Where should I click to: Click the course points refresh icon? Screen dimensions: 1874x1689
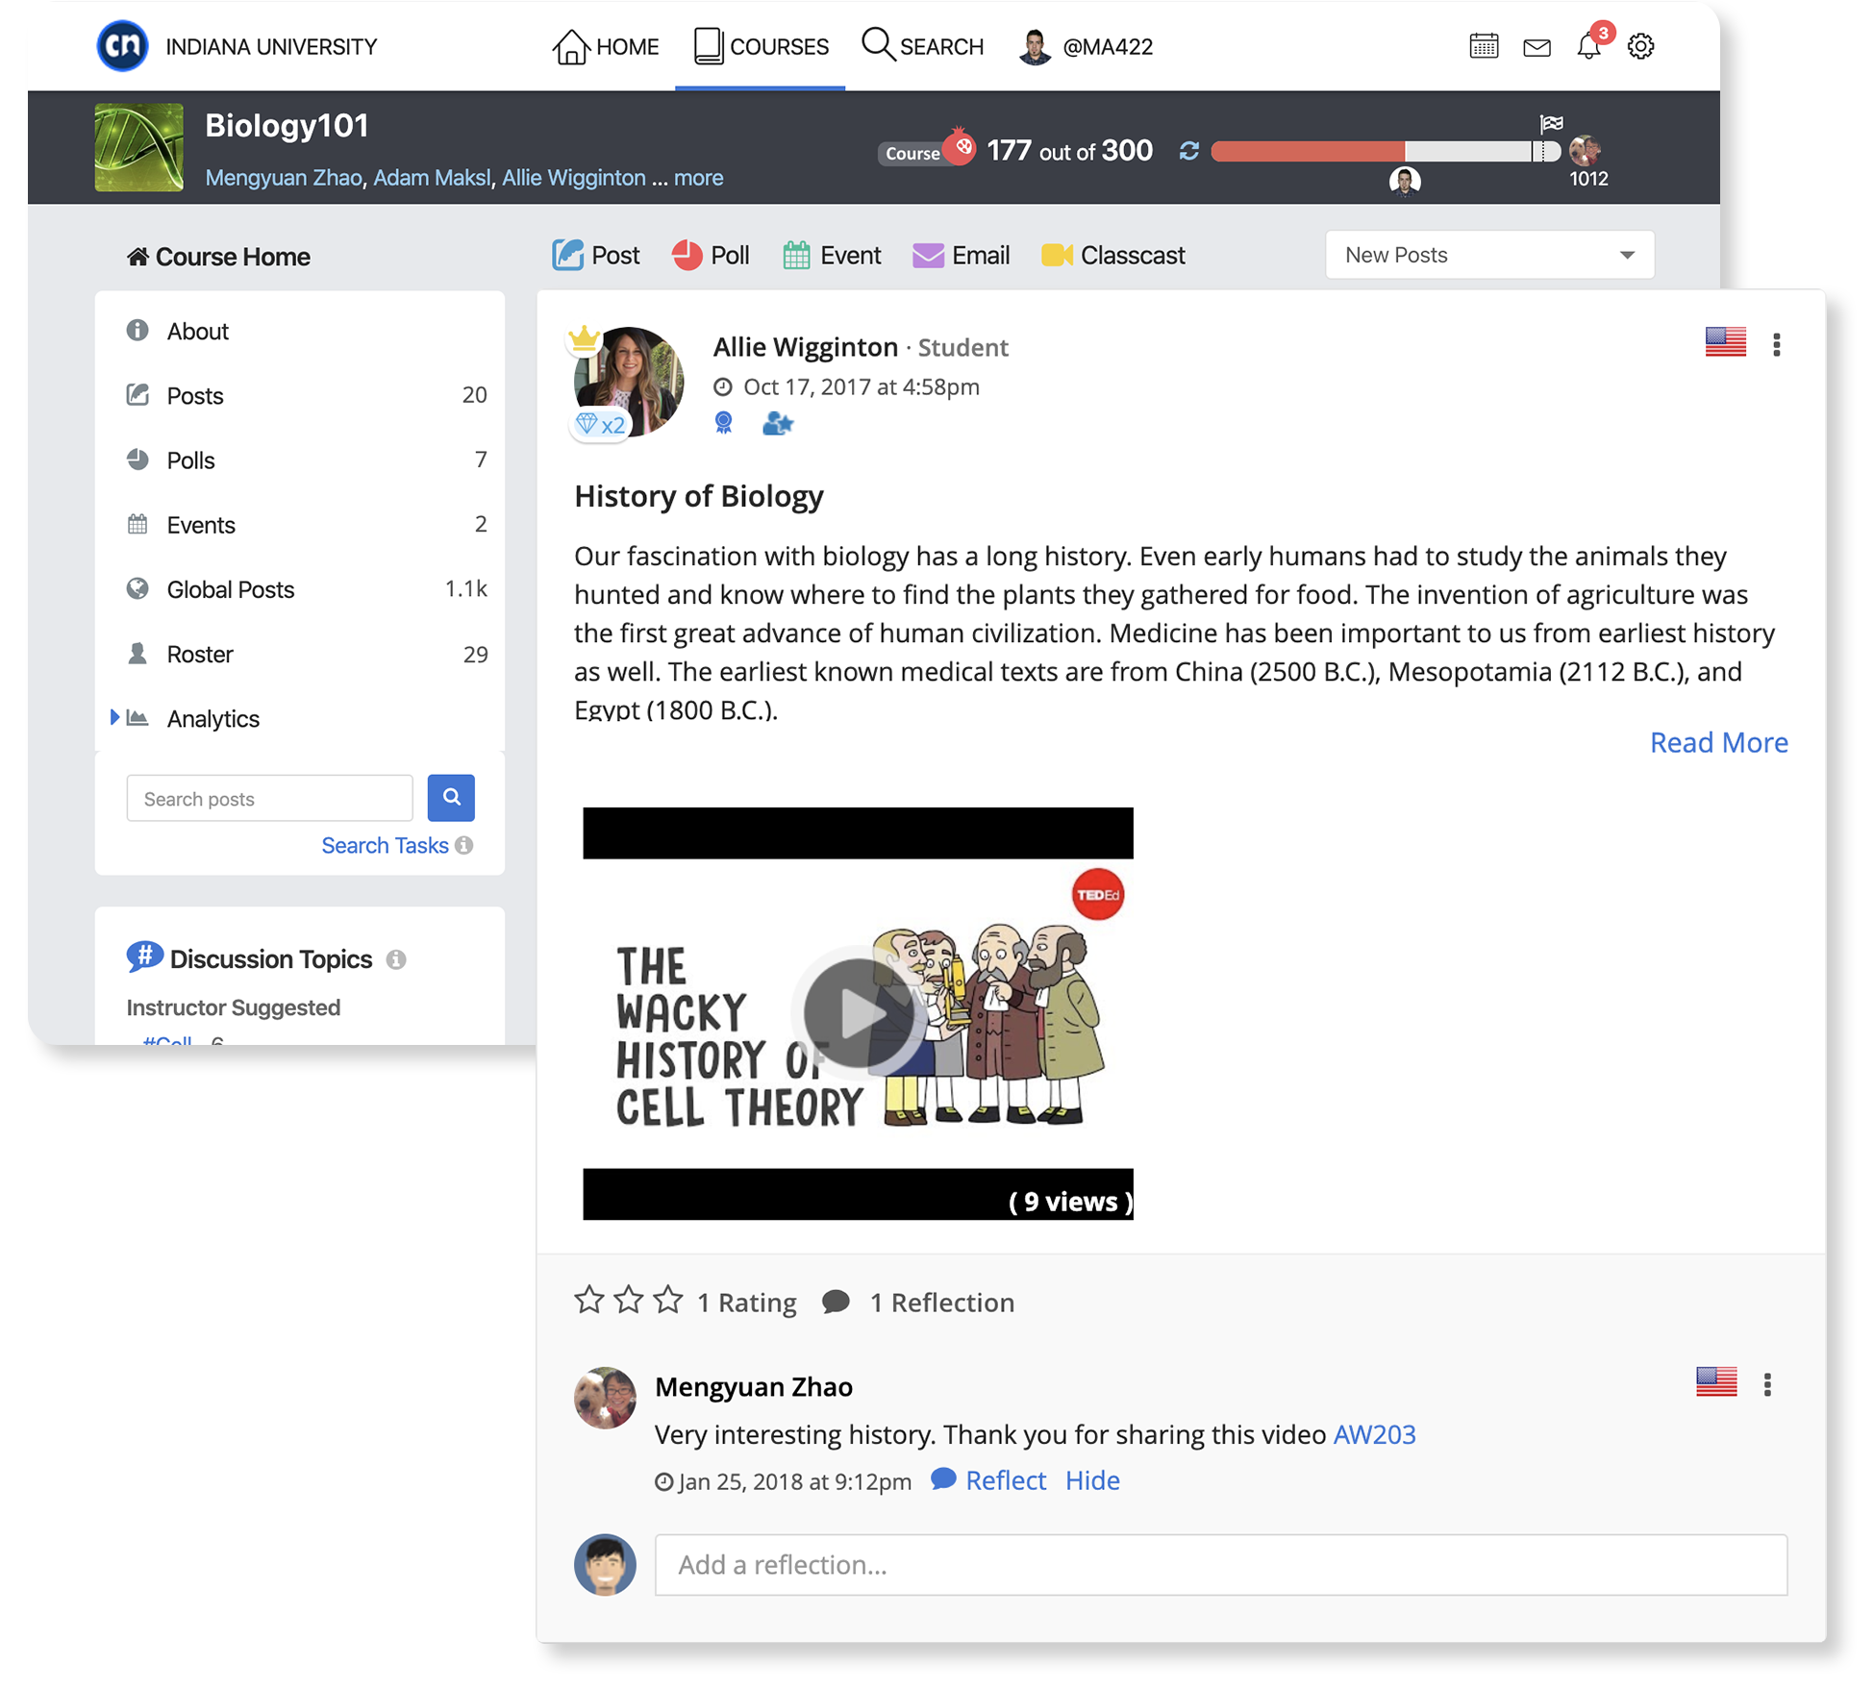(x=1188, y=151)
